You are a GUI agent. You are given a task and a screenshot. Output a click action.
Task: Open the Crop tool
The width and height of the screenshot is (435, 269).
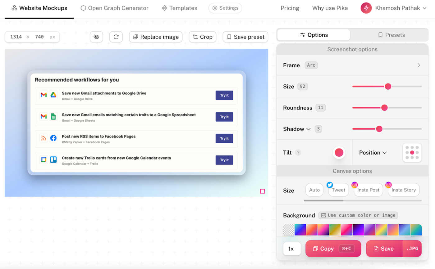pyautogui.click(x=203, y=37)
